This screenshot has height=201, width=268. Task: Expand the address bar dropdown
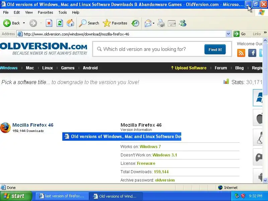[x=228, y=34]
